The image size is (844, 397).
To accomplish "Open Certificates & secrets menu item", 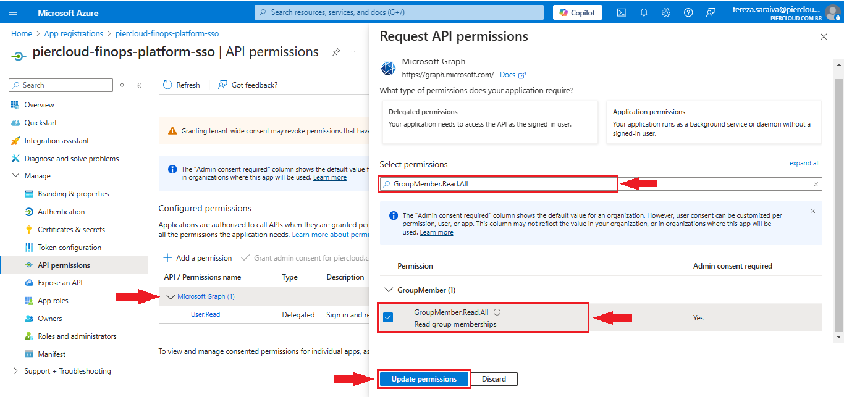I will coord(71,230).
